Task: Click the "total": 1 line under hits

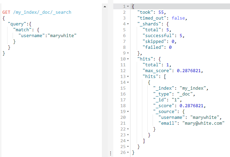Action: pyautogui.click(x=157, y=65)
